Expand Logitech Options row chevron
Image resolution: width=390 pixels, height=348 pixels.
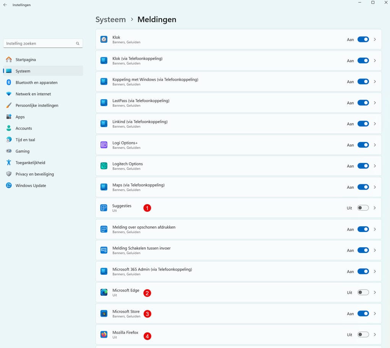(375, 166)
